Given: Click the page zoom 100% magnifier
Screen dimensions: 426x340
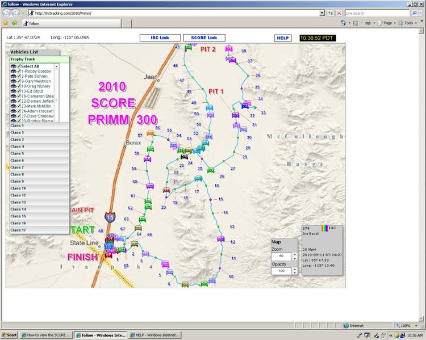Looking at the screenshot, I should (398, 326).
